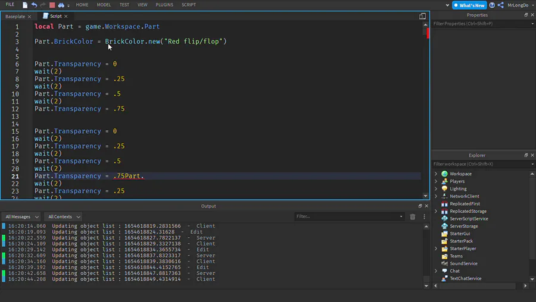Select SoundService in the Explorer tree
The image size is (536, 302).
click(x=463, y=263)
